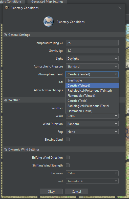Click the Gravity (g) input field
The width and height of the screenshot is (129, 199).
click(92, 51)
